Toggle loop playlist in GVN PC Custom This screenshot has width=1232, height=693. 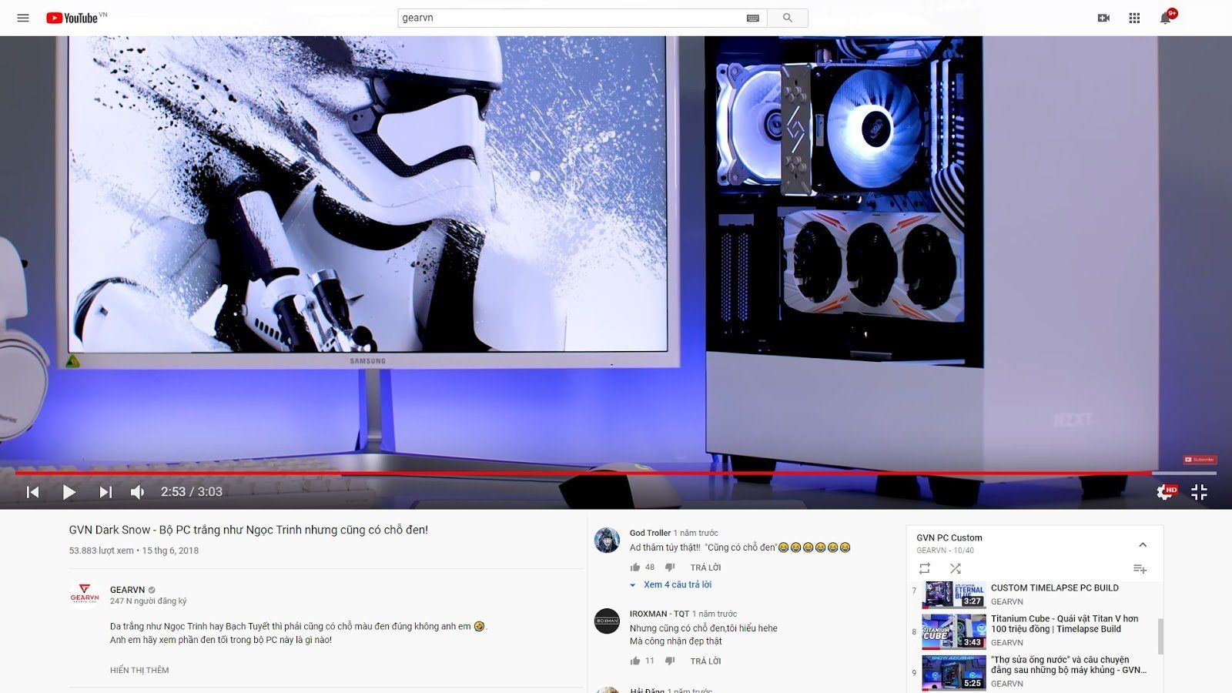tap(926, 568)
